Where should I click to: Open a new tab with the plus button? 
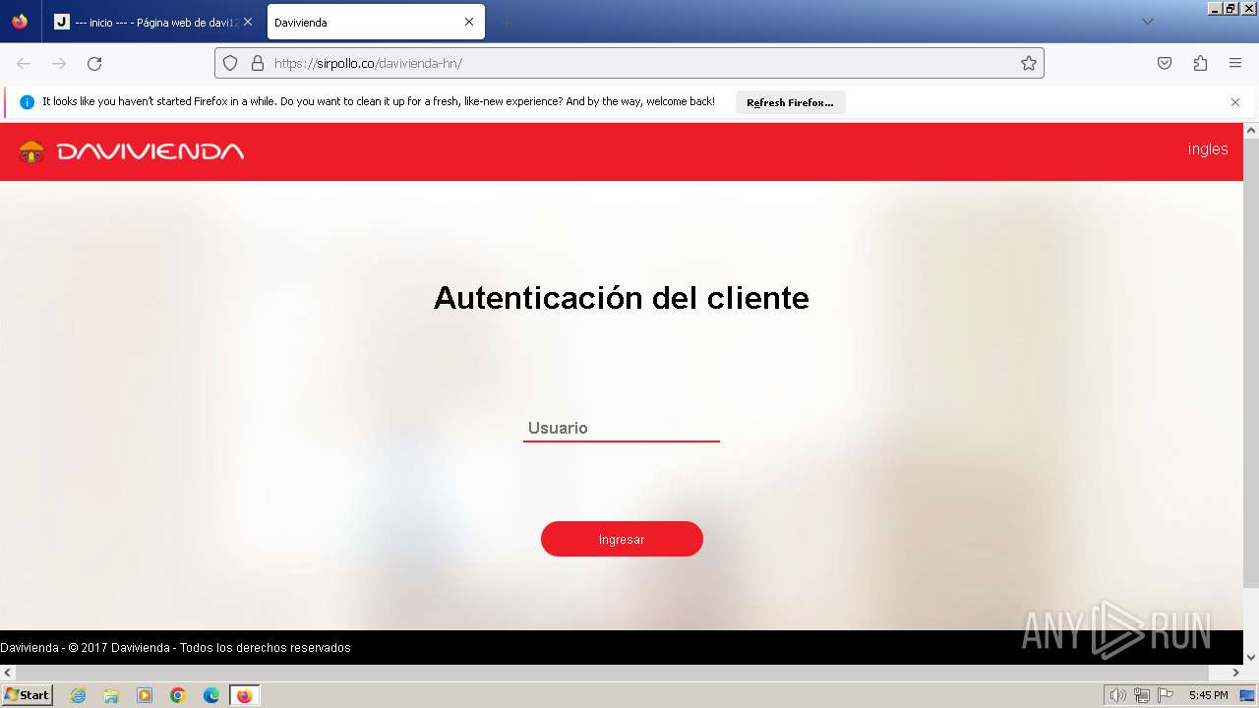pos(506,22)
